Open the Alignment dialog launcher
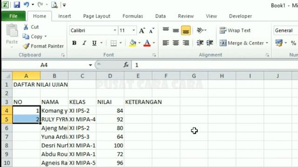 click(267, 55)
